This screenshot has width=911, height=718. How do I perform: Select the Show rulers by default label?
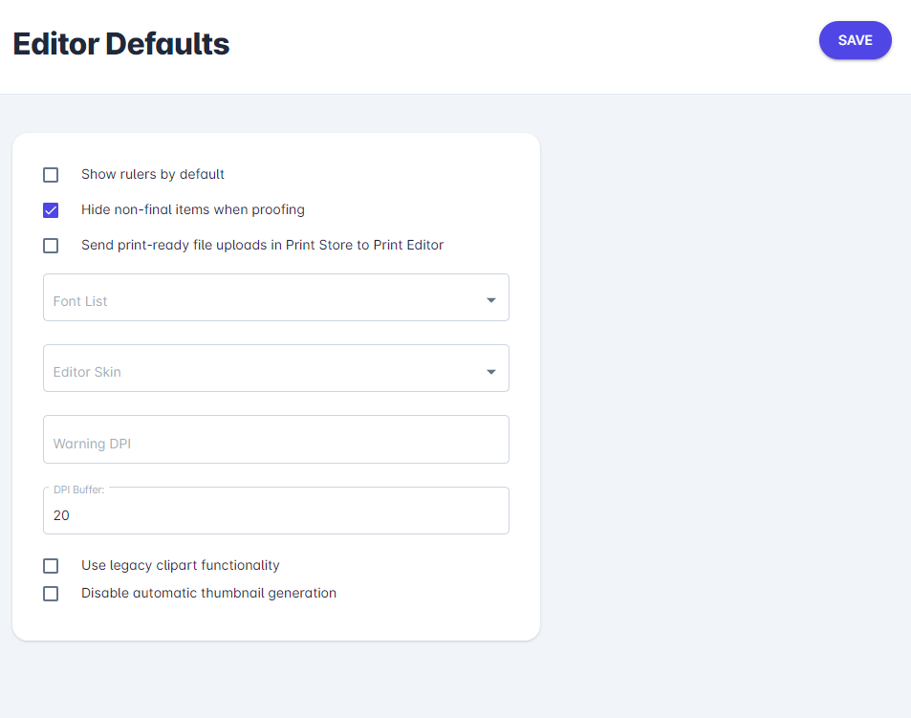click(x=153, y=174)
